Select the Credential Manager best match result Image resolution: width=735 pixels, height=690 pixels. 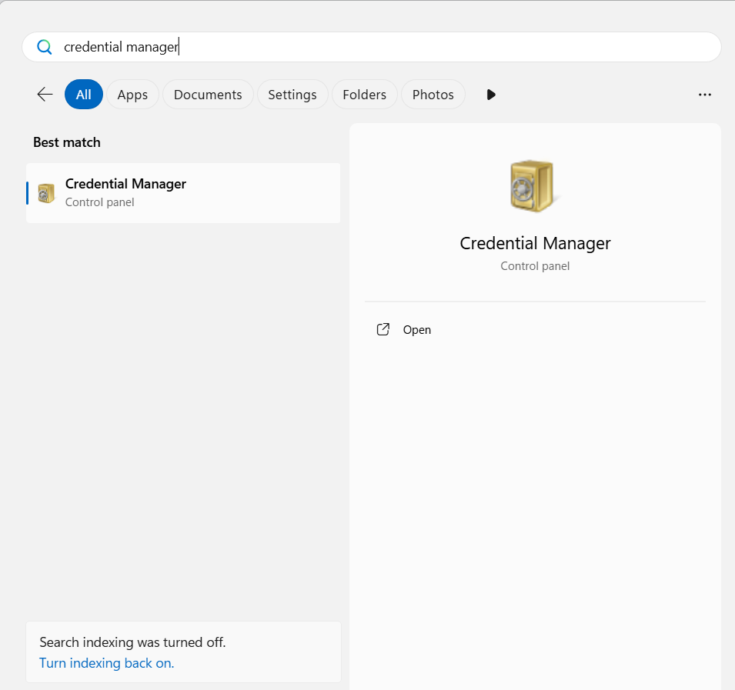[183, 193]
